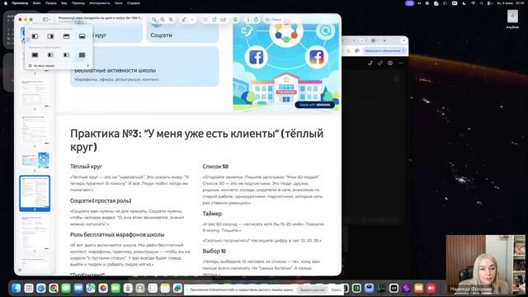The height and width of the screenshot is (297, 528).
Task: Open Notes from the Dock
Action: pyautogui.click(x=165, y=288)
